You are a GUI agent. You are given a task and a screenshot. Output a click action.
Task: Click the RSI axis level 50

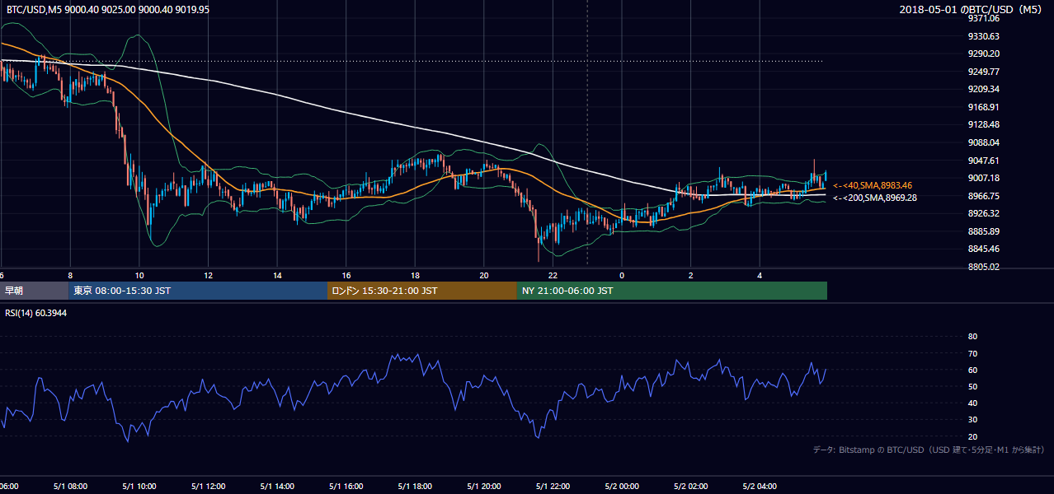(972, 386)
